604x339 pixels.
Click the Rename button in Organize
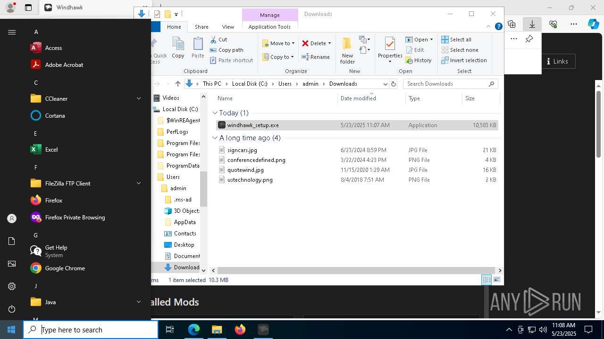click(316, 57)
